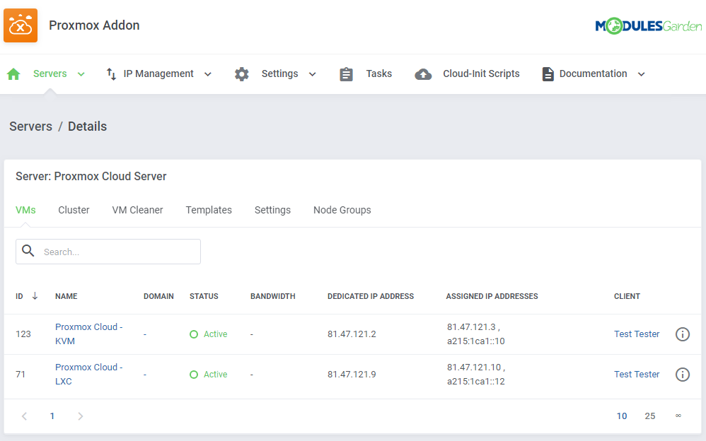Expand the Documentation menu chevron
The width and height of the screenshot is (706, 441).
tap(641, 74)
